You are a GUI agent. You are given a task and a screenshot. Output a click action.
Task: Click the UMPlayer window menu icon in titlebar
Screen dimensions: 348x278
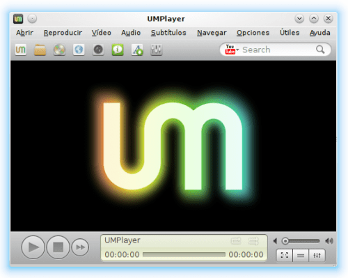click(18, 19)
